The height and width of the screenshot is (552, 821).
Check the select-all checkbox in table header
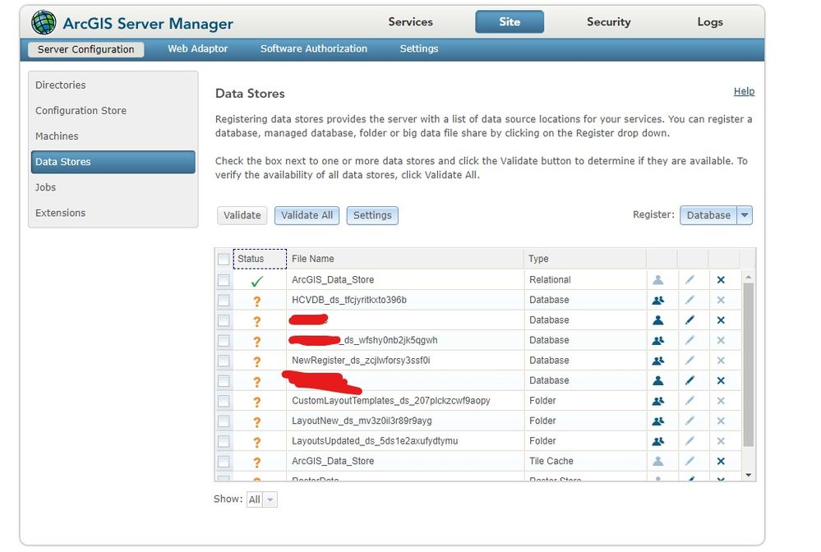tap(224, 259)
